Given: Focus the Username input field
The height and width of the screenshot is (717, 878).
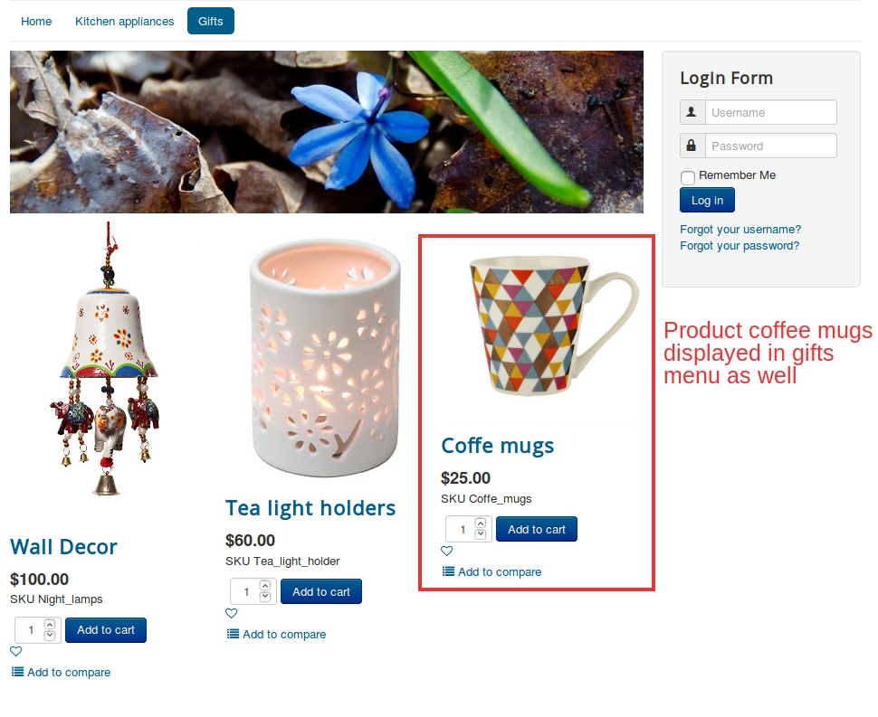Looking at the screenshot, I should click(x=771, y=112).
